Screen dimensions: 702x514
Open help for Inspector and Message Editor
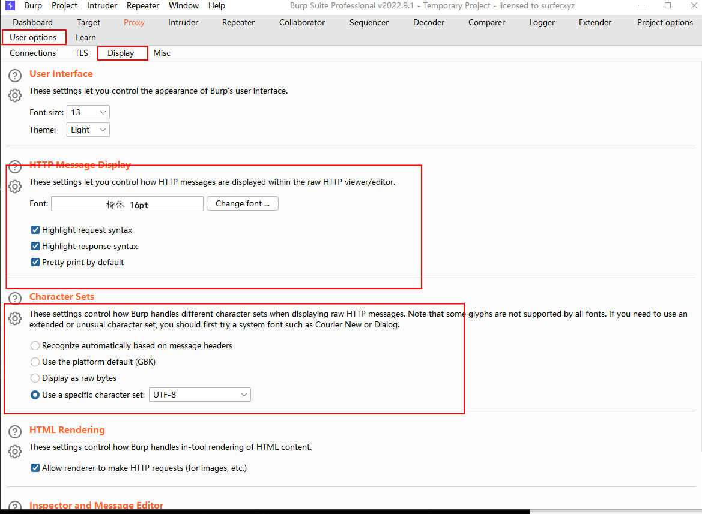coord(15,506)
